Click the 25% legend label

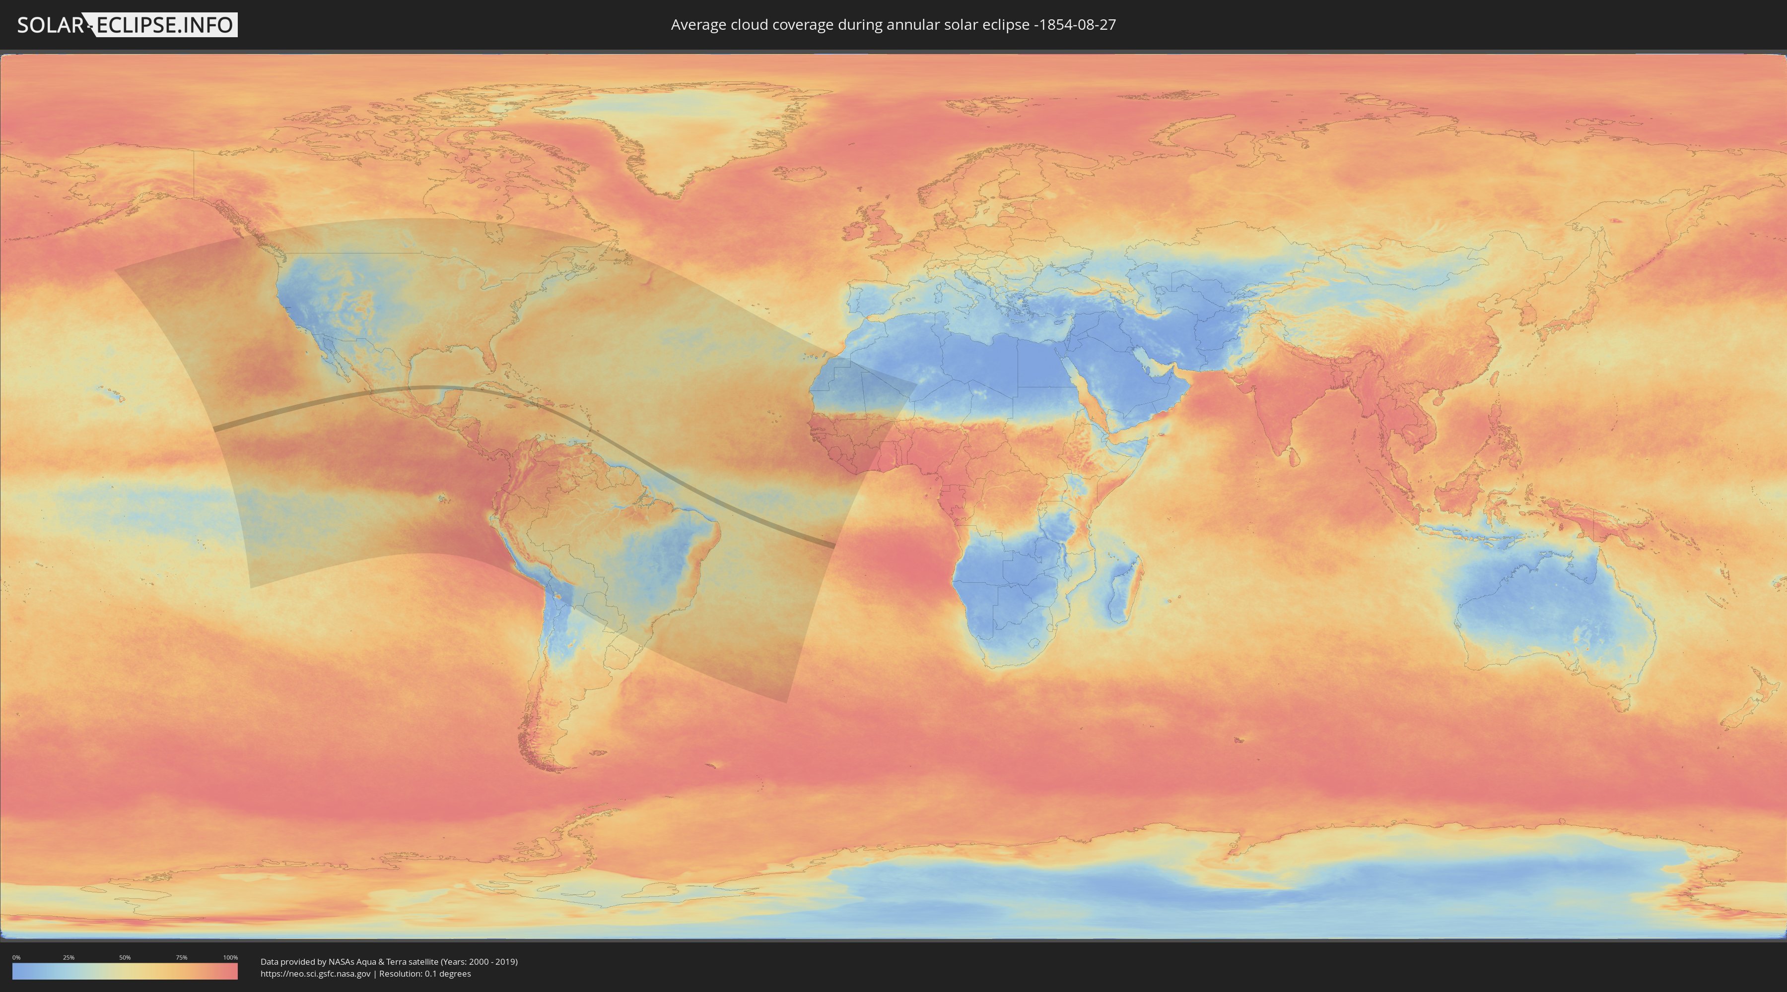point(69,957)
